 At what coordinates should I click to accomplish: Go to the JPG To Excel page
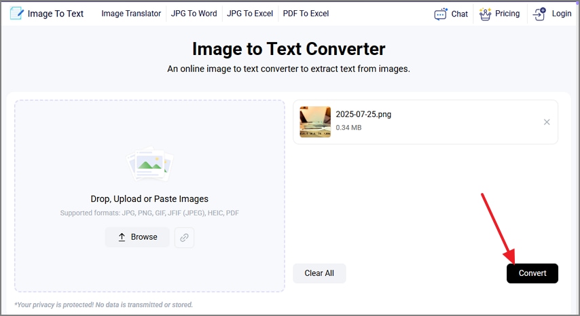click(250, 14)
